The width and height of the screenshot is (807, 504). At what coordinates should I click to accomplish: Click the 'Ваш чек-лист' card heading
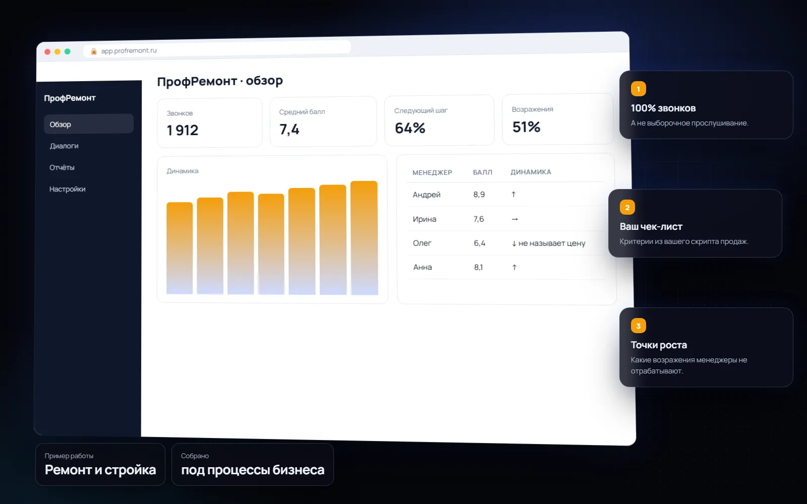651,227
